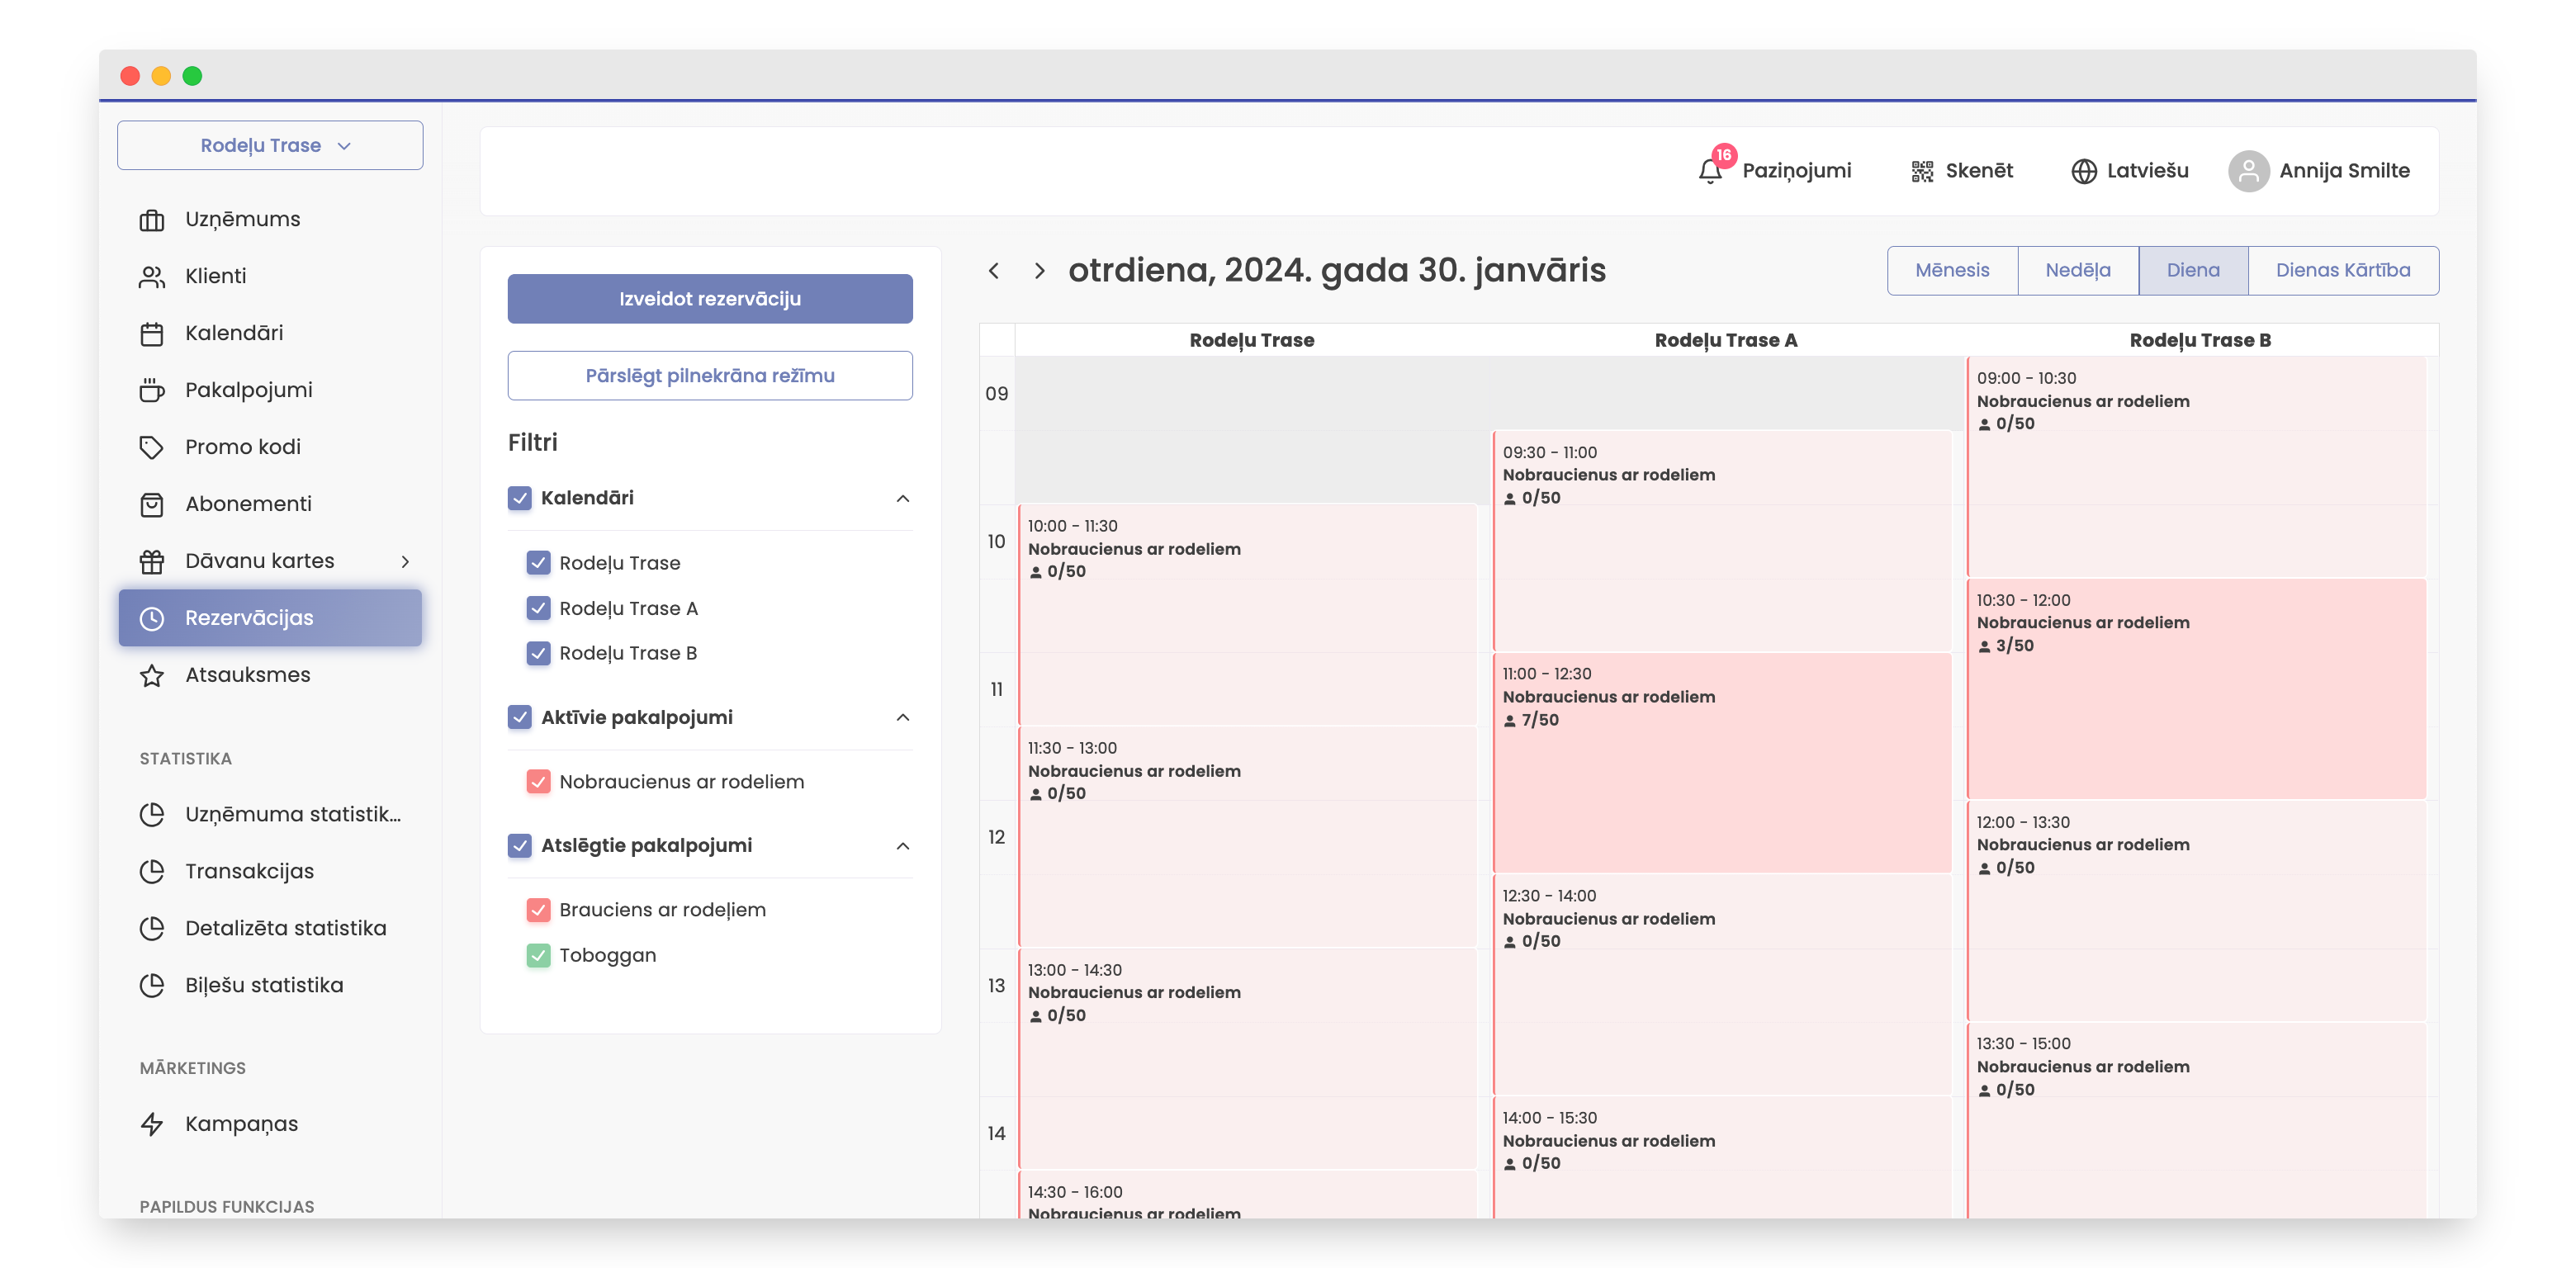Open notifications bell icon
The width and height of the screenshot is (2576, 1268).
click(1709, 171)
